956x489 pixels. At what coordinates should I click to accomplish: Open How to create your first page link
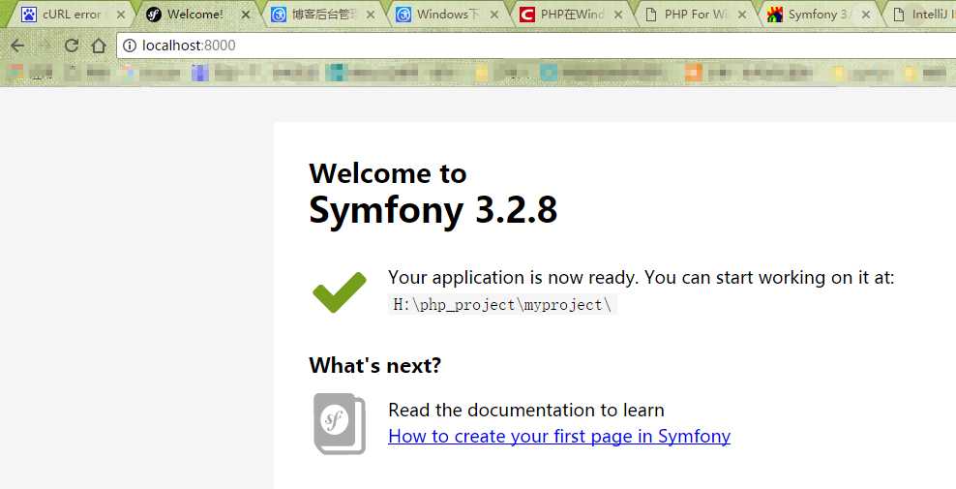click(x=559, y=437)
